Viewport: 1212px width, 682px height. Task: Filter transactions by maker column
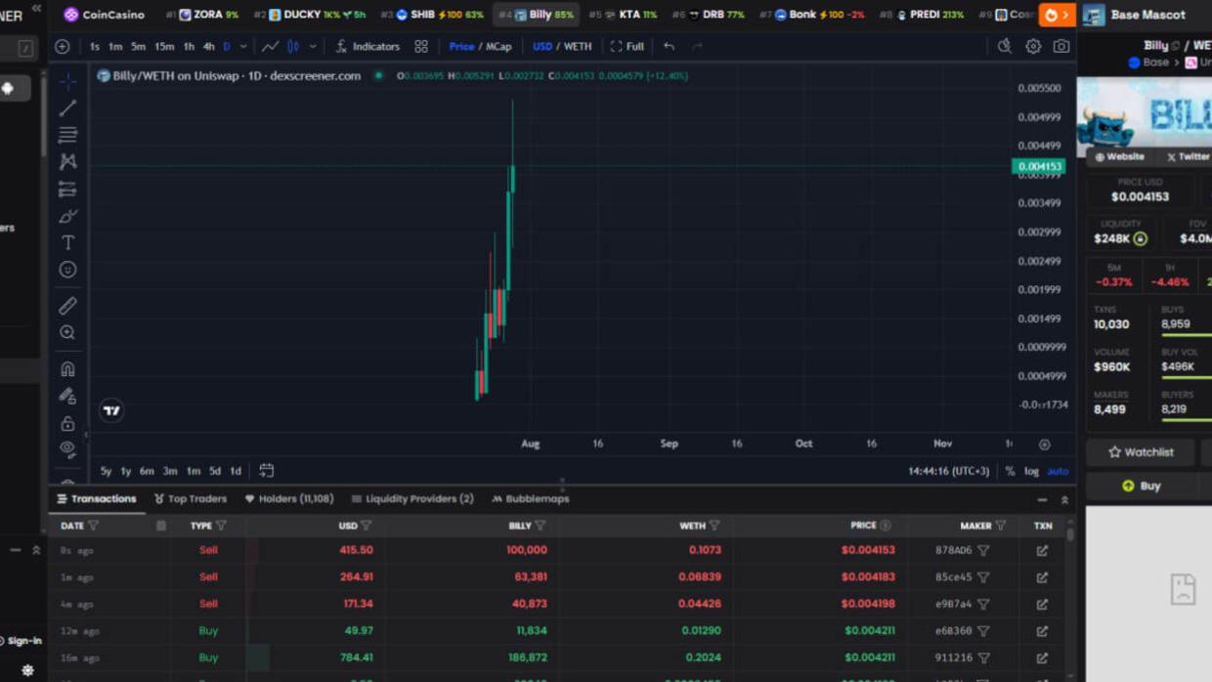(x=1000, y=526)
